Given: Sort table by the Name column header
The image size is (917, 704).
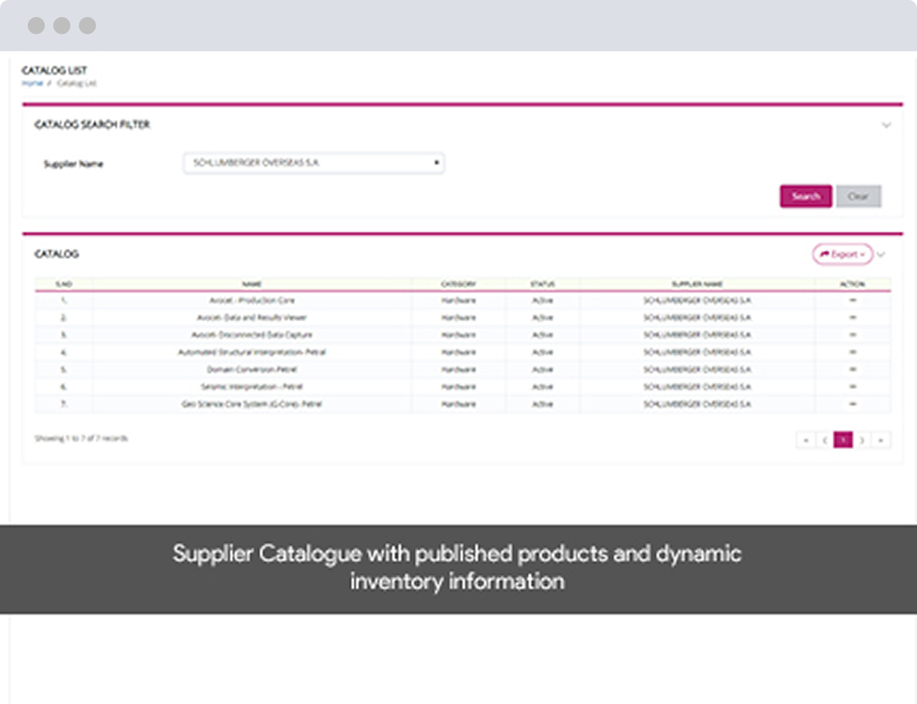Looking at the screenshot, I should [252, 284].
